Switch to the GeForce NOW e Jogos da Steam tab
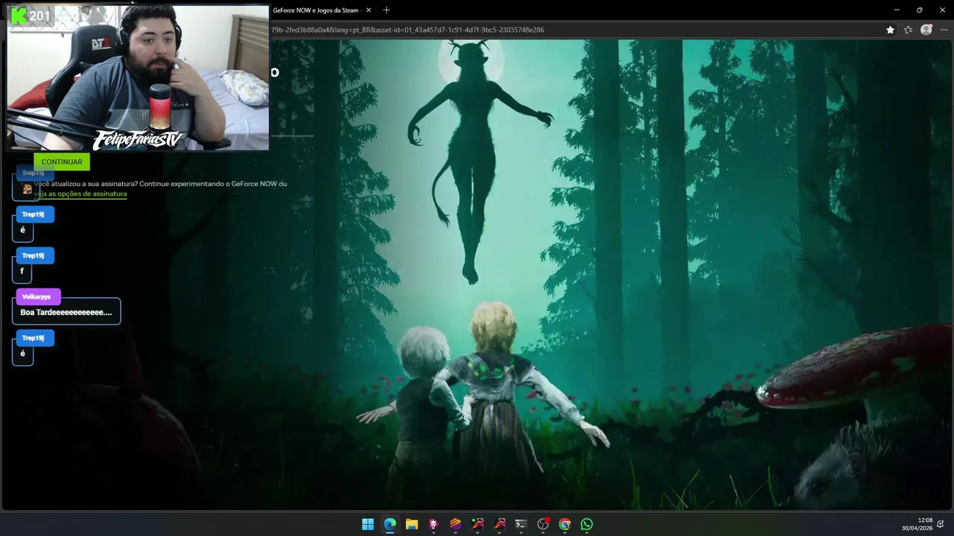The height and width of the screenshot is (536, 954). pos(317,10)
